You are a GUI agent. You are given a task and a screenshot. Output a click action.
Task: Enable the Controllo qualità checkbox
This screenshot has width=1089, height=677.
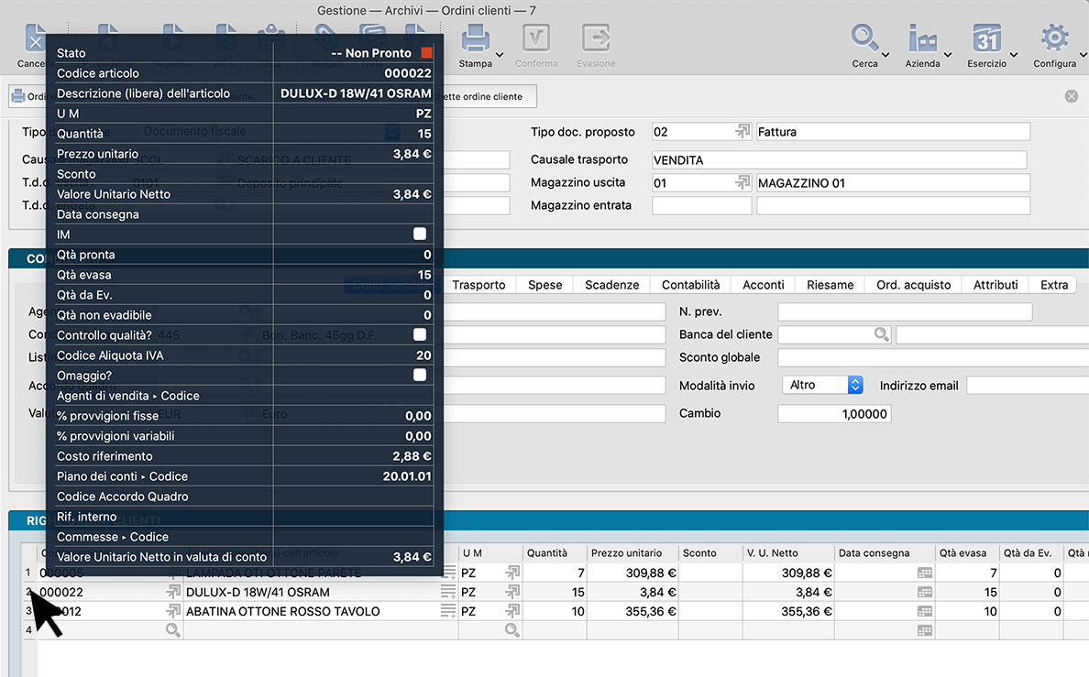click(420, 335)
